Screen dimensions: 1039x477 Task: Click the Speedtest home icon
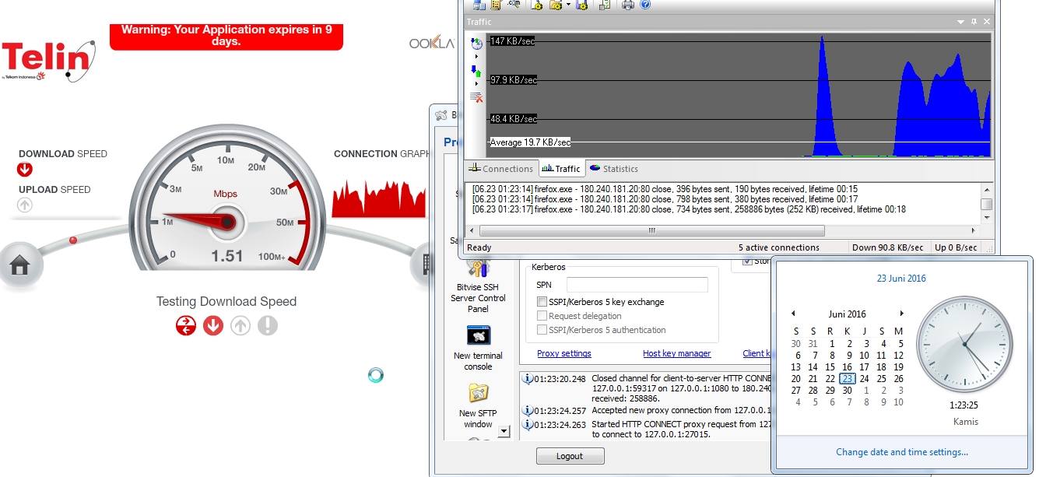pos(19,265)
